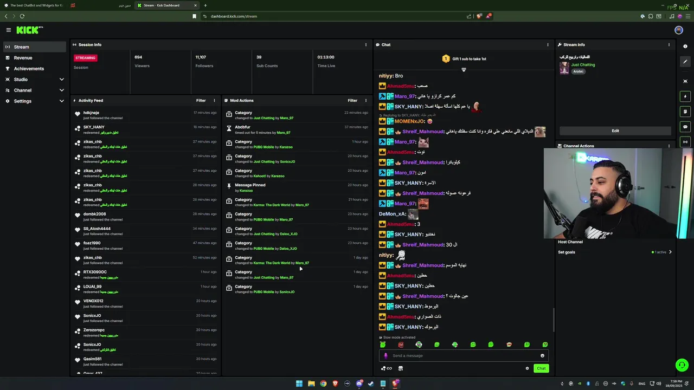
Task: Click the collapse handle under the gift sub banner
Action: 464,69
